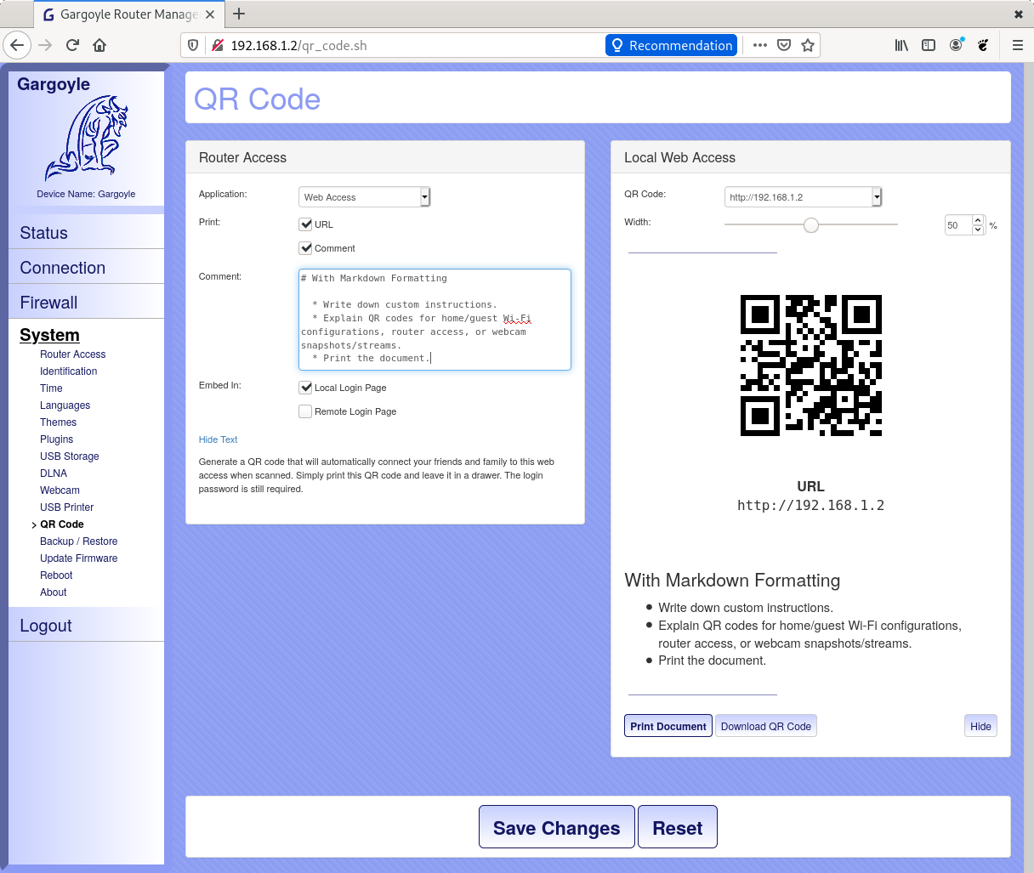Increase width percent with stepper up arrow
The image size is (1034, 873).
click(x=978, y=220)
